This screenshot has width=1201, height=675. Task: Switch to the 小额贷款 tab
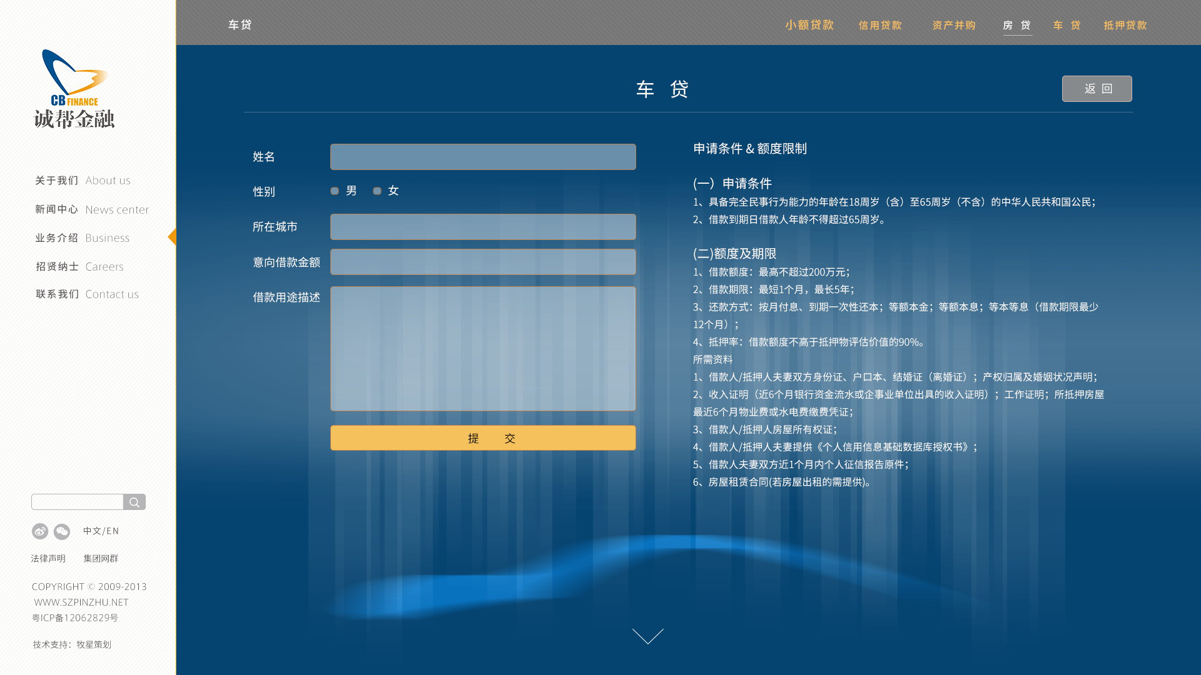click(809, 26)
